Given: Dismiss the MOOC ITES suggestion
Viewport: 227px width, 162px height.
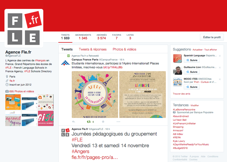Looking at the screenshot, I should tap(220, 79).
